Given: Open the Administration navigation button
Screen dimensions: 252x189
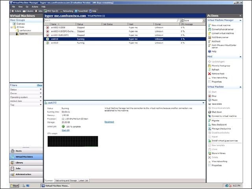Looking at the screenshot, I should (x=26, y=174).
